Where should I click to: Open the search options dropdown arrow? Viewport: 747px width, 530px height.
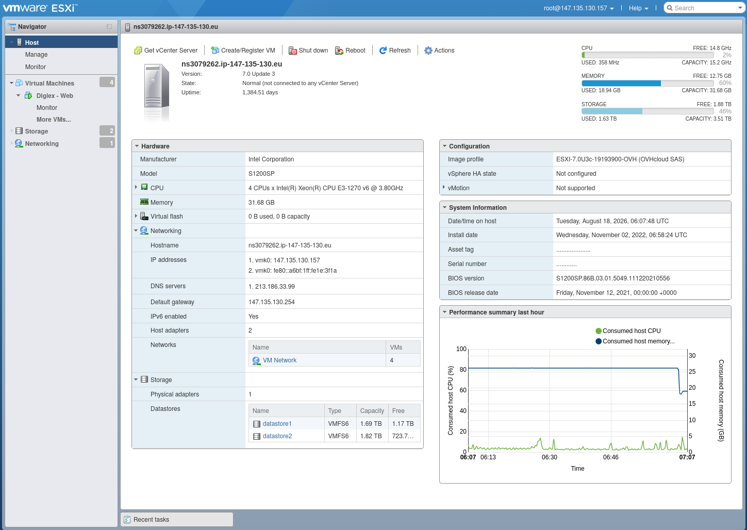coord(740,8)
